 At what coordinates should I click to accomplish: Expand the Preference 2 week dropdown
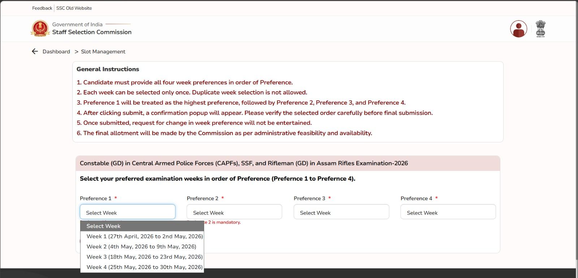pyautogui.click(x=234, y=212)
